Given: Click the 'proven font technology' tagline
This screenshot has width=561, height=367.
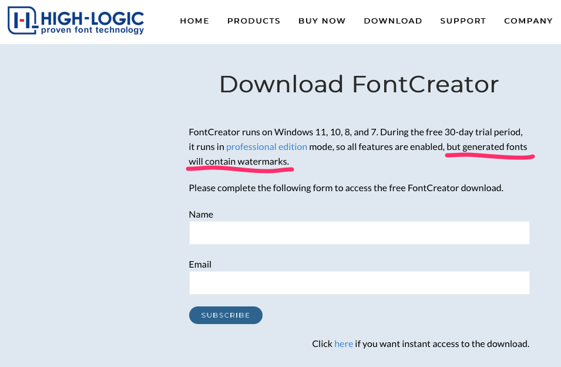Looking at the screenshot, I should (x=92, y=30).
